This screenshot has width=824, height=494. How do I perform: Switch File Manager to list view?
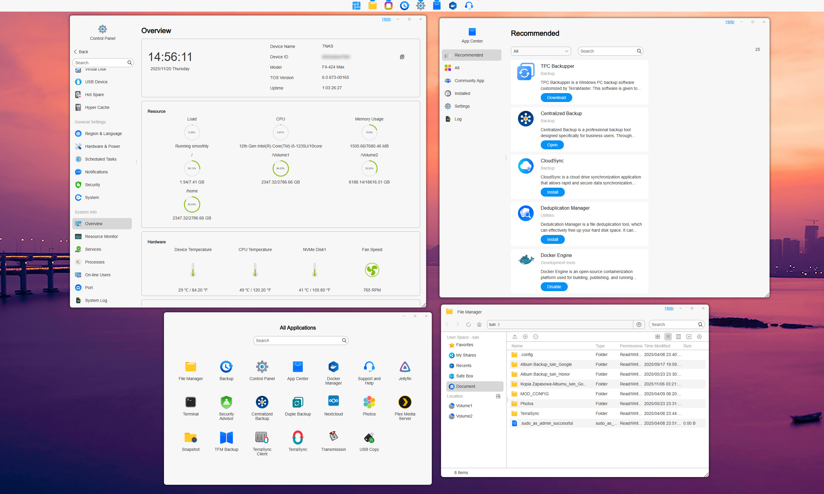(668, 337)
